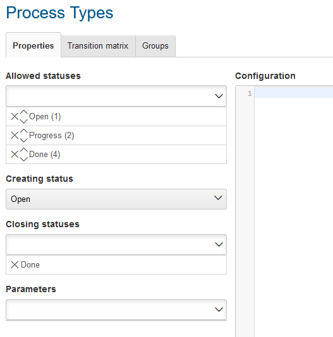Remove the Done (4) allowed status

point(15,155)
